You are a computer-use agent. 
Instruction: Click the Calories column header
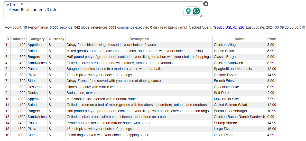pyautogui.click(x=18, y=39)
